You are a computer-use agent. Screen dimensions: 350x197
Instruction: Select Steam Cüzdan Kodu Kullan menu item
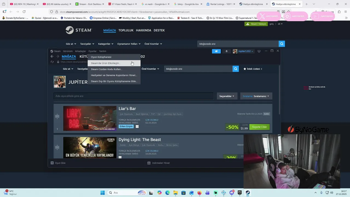(114, 69)
